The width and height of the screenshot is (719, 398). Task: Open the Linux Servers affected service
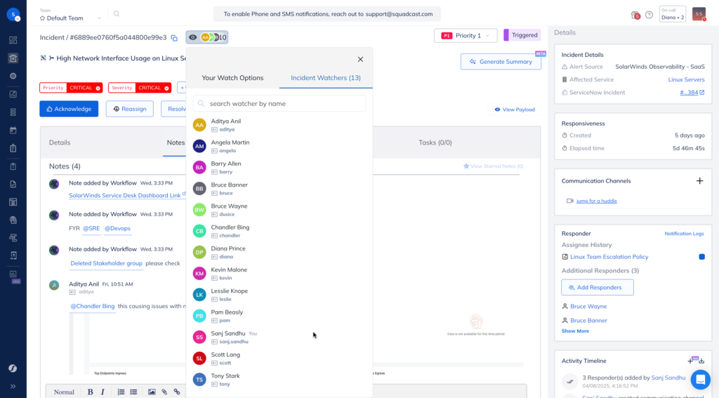[686, 79]
